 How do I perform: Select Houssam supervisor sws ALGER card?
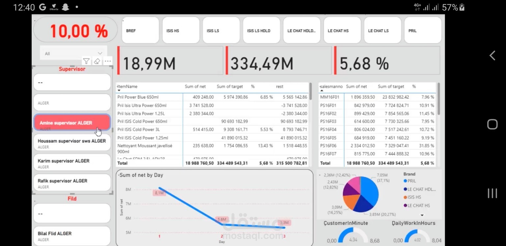click(x=72, y=142)
